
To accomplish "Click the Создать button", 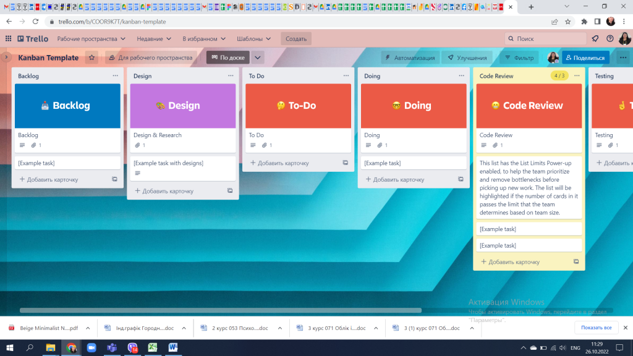I will click(x=296, y=39).
